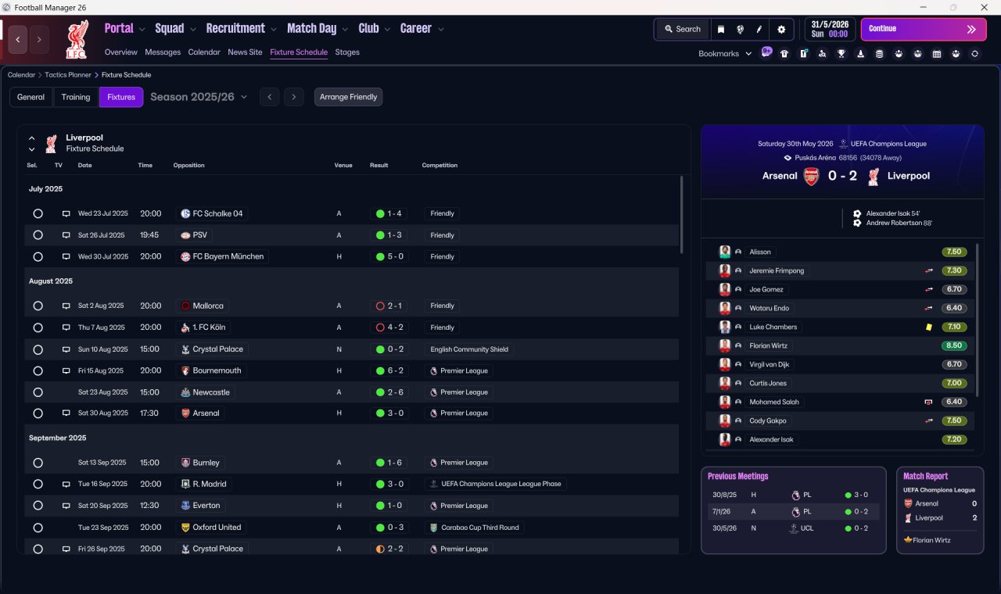Click the fixture list vertical scrollbar

click(682, 214)
